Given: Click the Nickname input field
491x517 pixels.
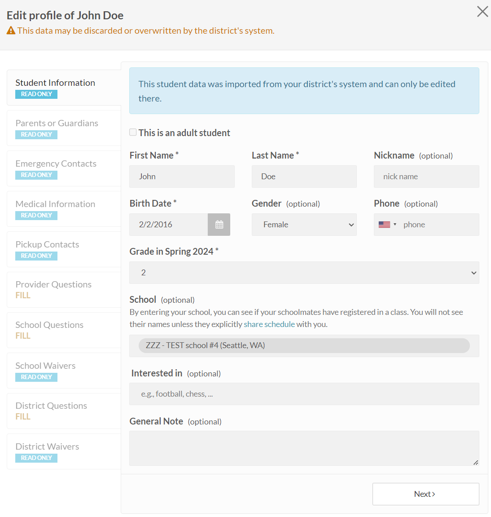Looking at the screenshot, I should pyautogui.click(x=426, y=177).
